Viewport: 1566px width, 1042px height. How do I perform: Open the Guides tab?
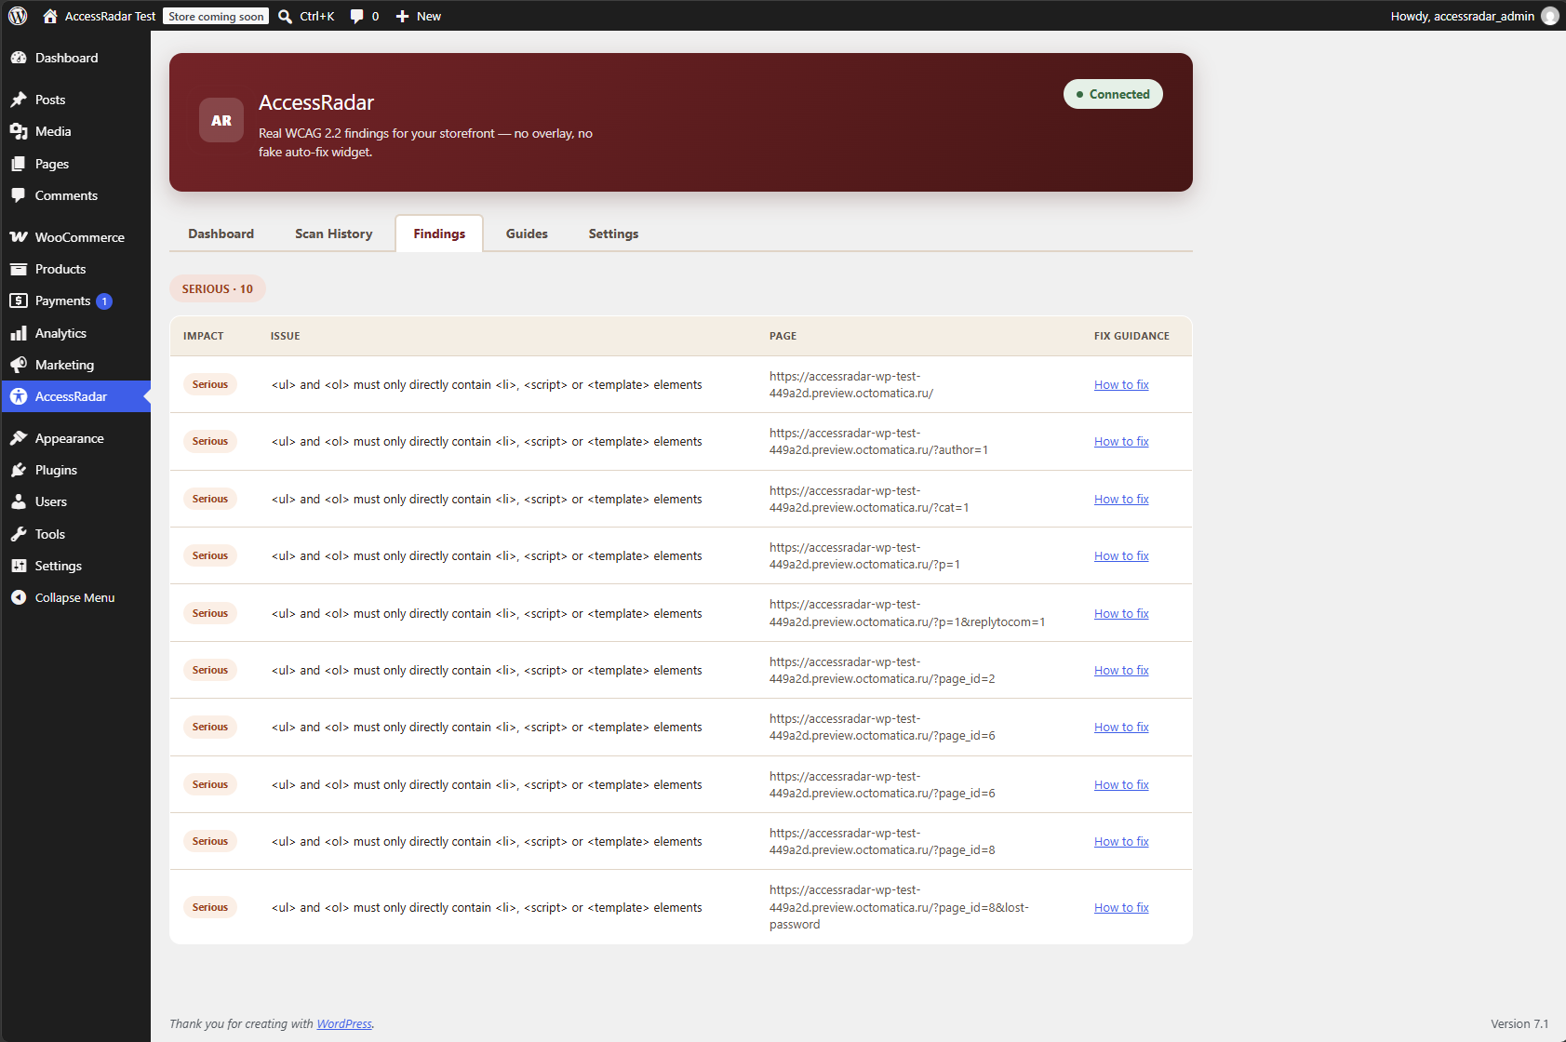point(527,234)
